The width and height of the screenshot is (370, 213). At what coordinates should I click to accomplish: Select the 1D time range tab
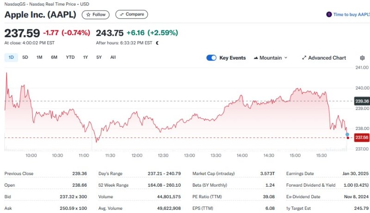11,57
